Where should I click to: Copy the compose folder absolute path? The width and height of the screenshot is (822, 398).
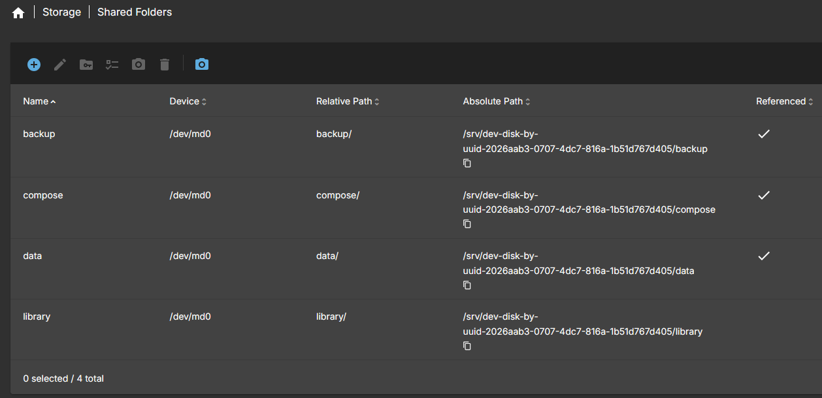tap(467, 224)
